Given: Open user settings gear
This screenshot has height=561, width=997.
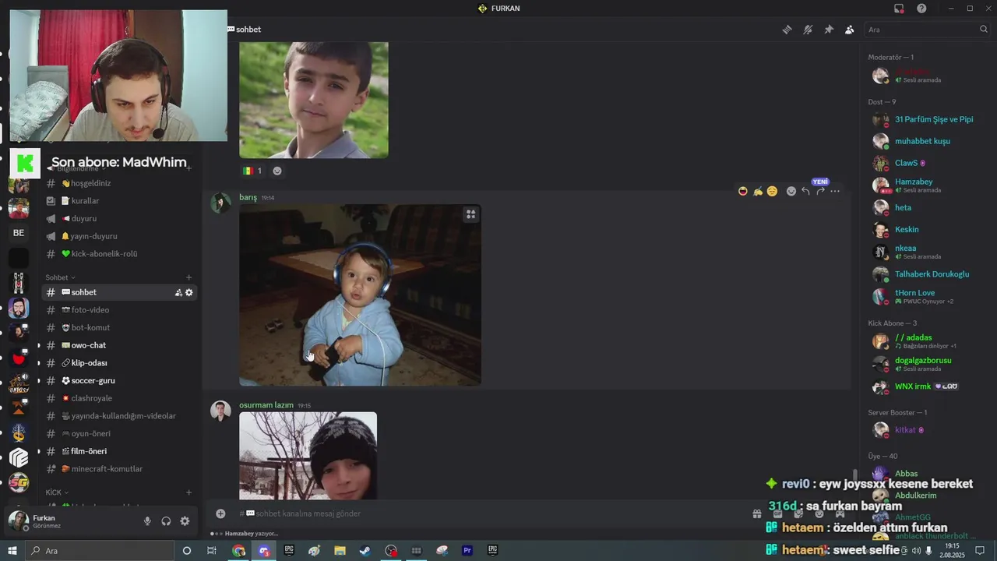Looking at the screenshot, I should pos(185,521).
